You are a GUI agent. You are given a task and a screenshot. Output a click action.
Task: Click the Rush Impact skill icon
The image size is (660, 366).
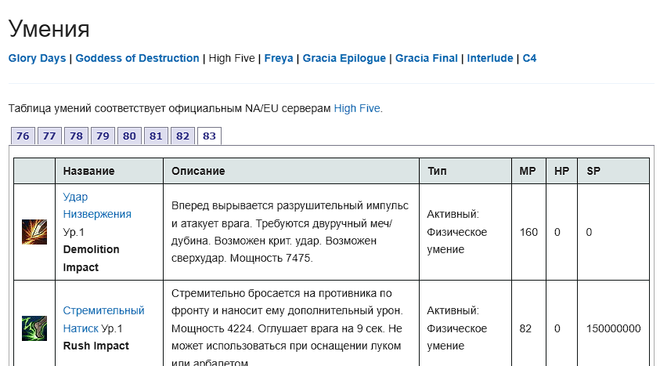[x=34, y=328]
